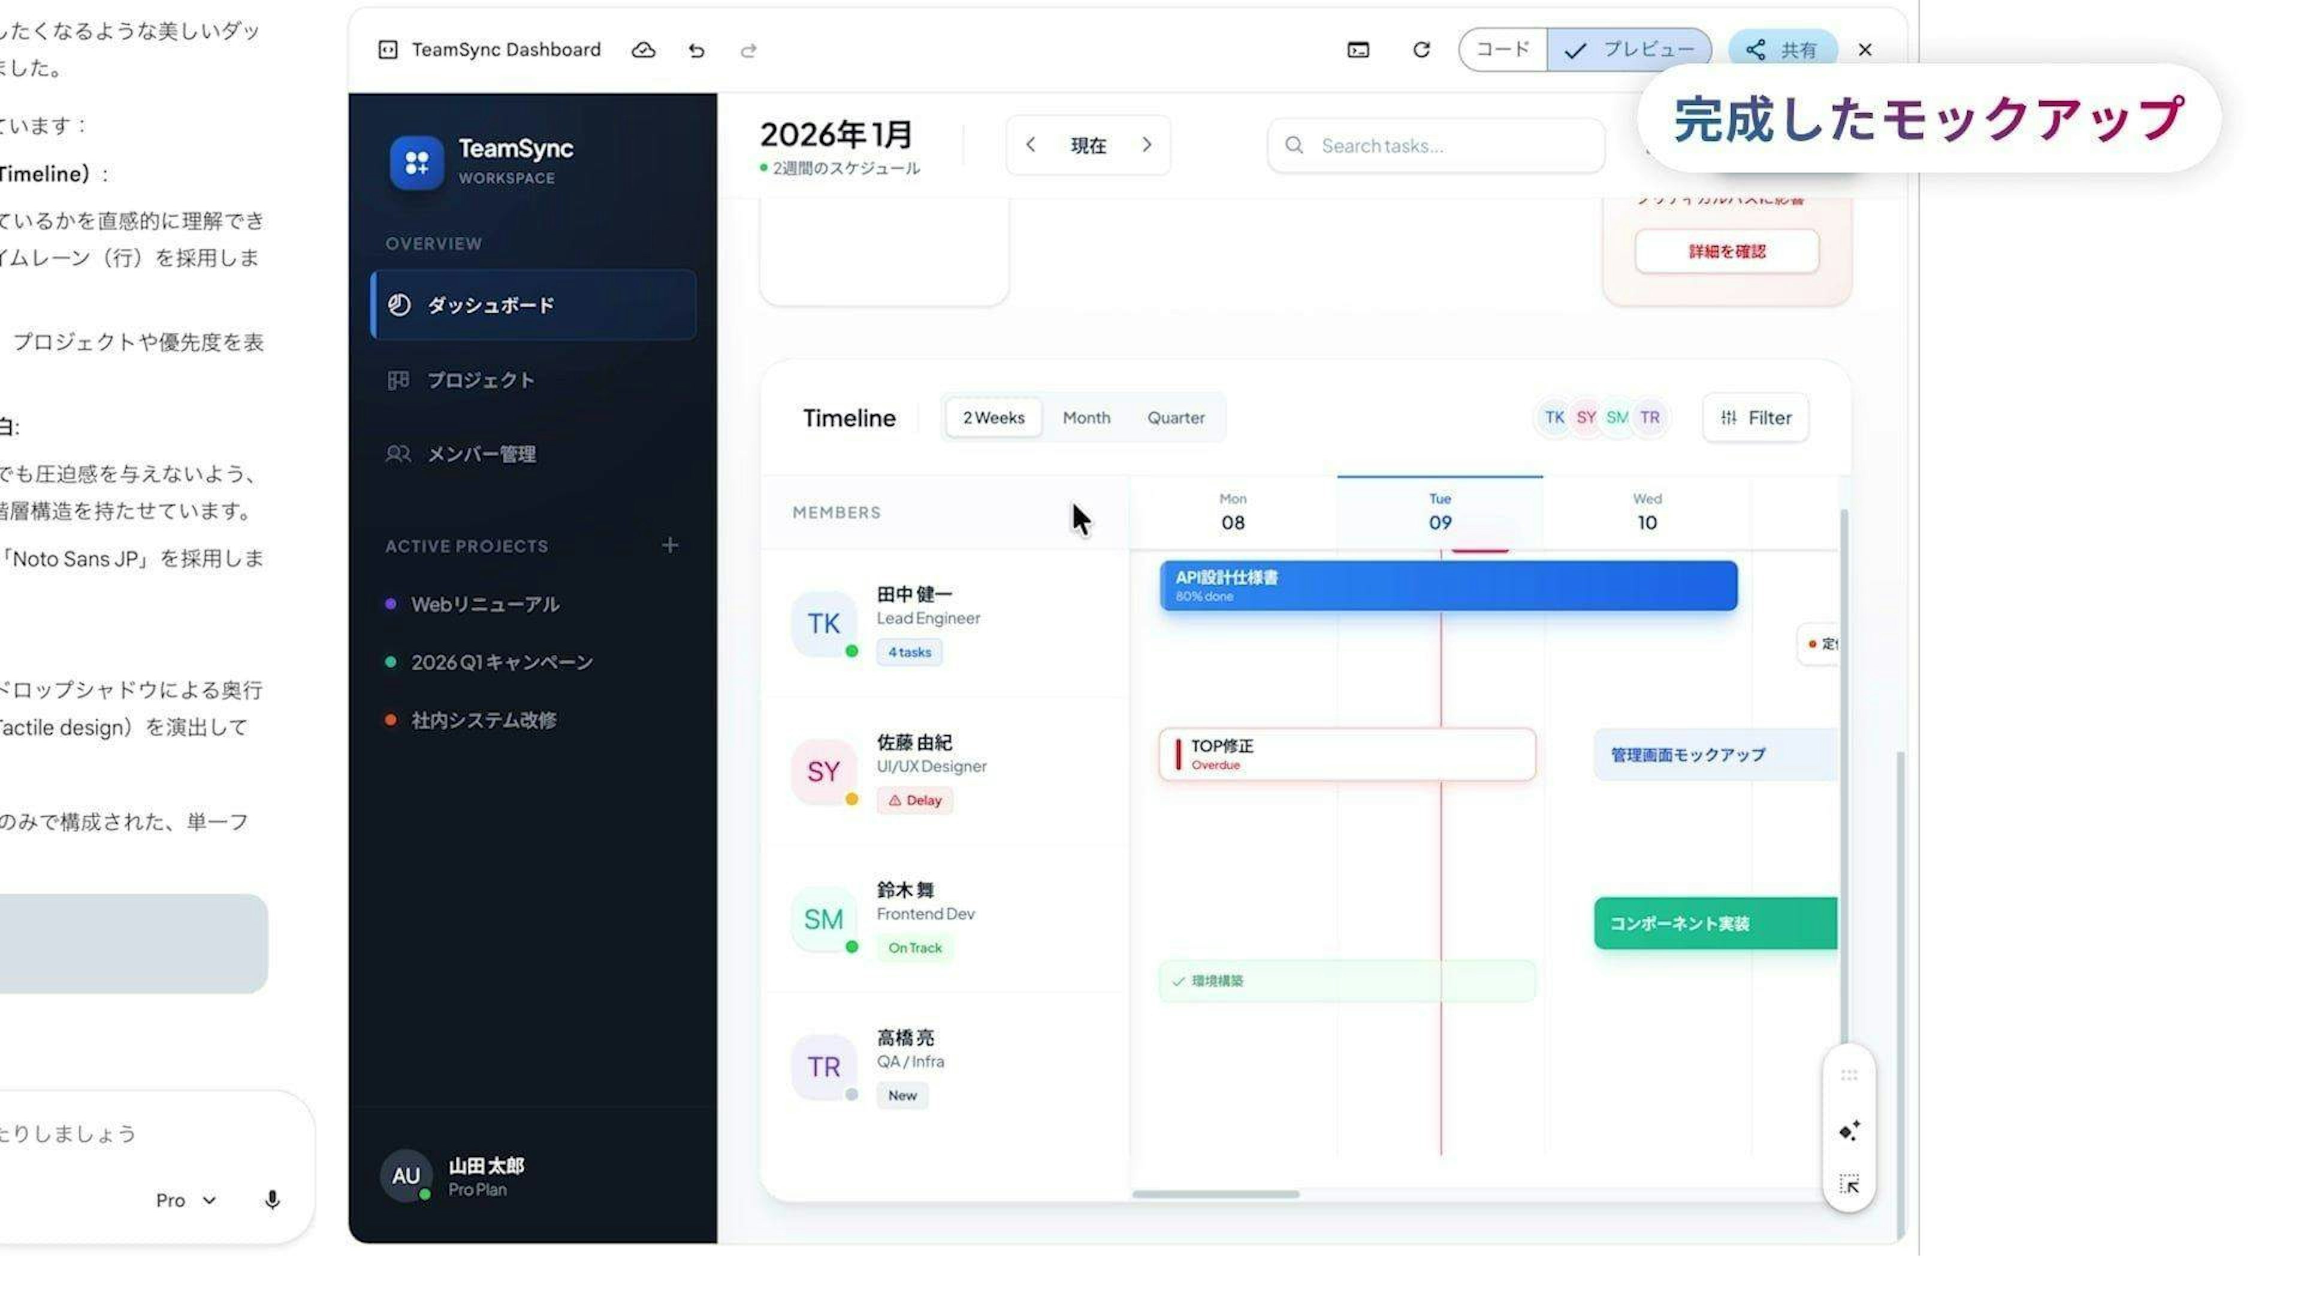
Task: Click the redo arrow in header
Action: 748,50
